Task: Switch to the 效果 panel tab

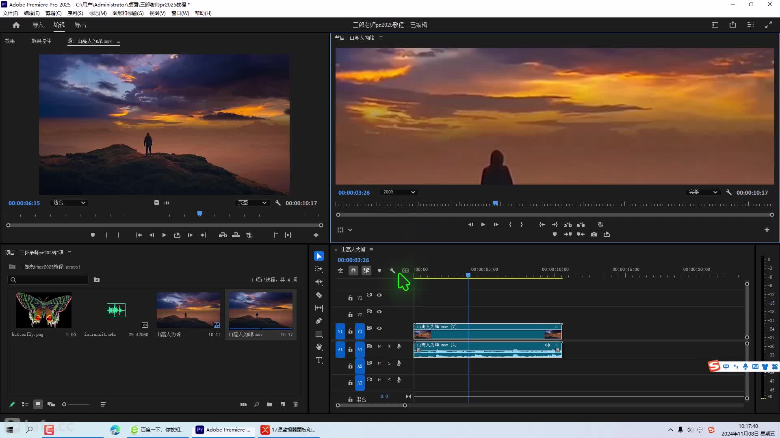Action: 10,41
